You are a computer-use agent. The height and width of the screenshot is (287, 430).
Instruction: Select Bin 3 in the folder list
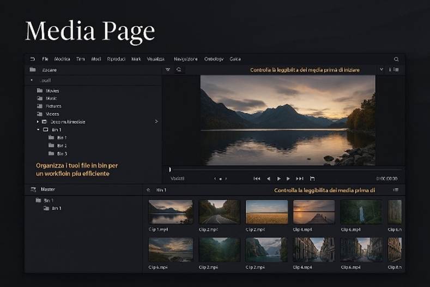[x=62, y=154]
